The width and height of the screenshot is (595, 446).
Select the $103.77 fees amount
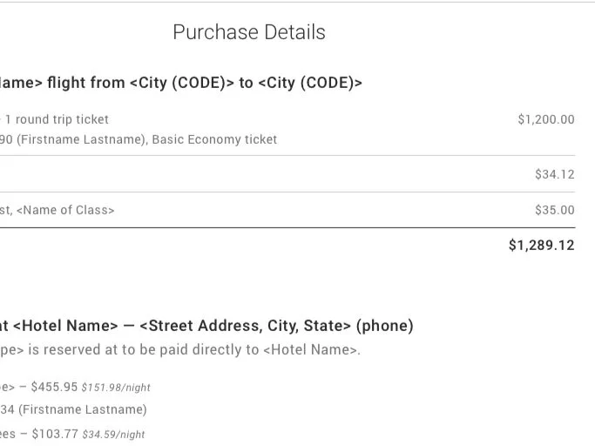point(55,433)
